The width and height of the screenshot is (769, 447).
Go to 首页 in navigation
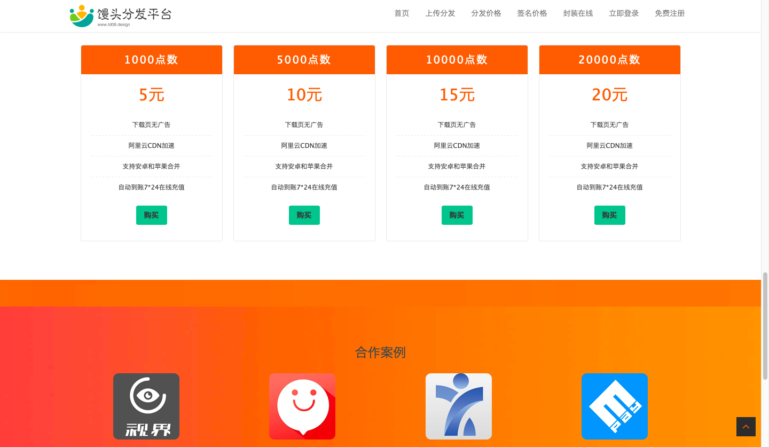(x=402, y=13)
